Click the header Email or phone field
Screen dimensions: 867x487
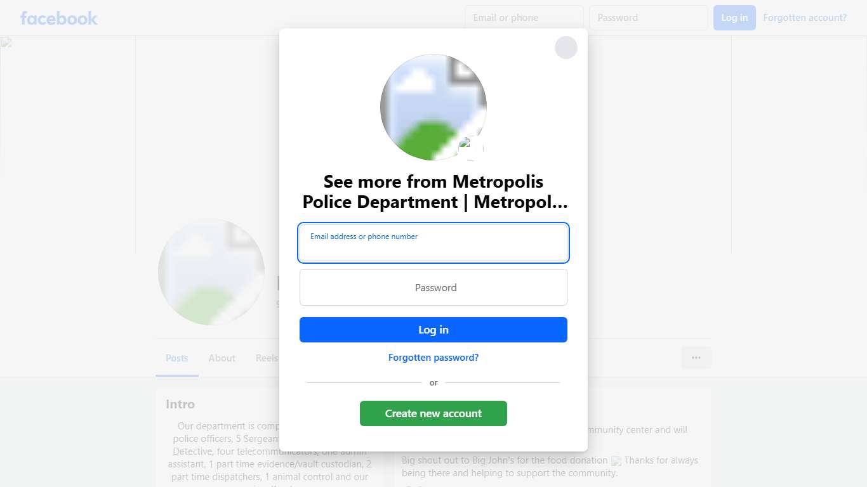[524, 18]
